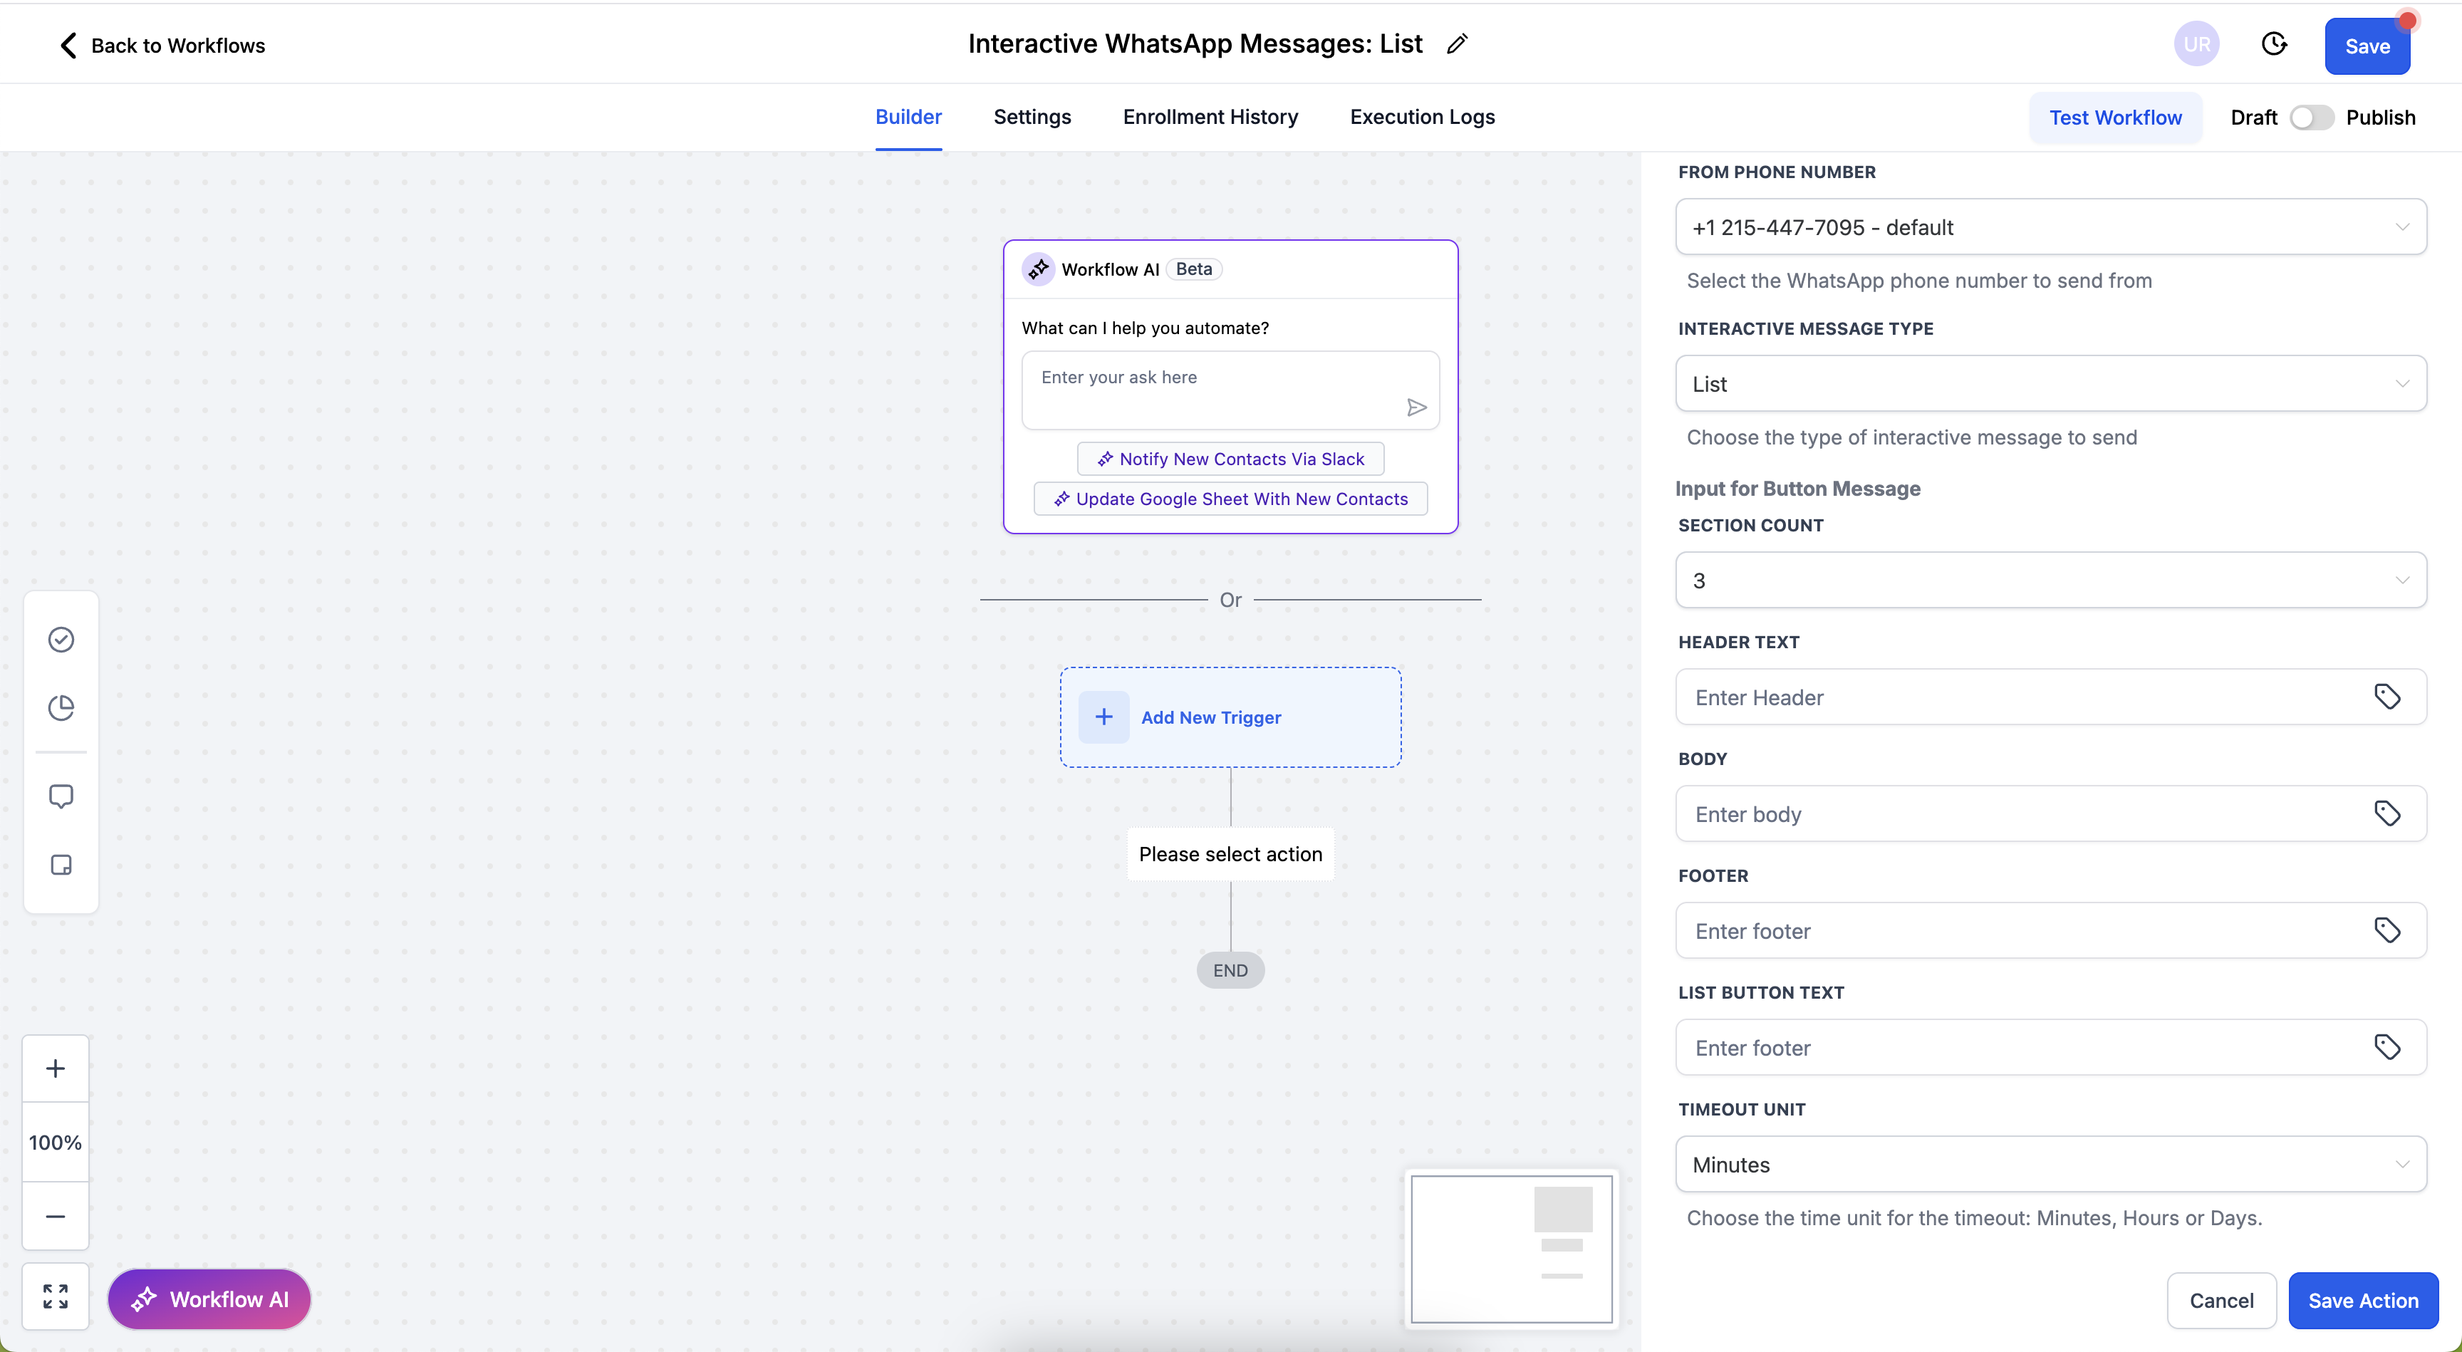Expand the From Phone Number dropdown
This screenshot has height=1352, width=2462.
(x=2050, y=227)
